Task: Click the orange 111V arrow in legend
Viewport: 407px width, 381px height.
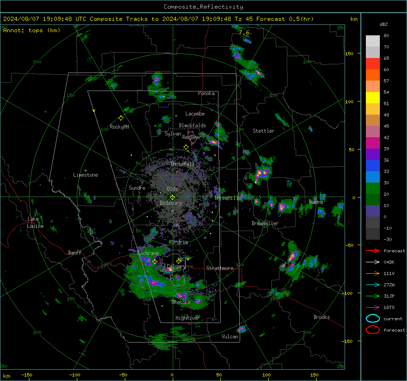Action: 373,273
